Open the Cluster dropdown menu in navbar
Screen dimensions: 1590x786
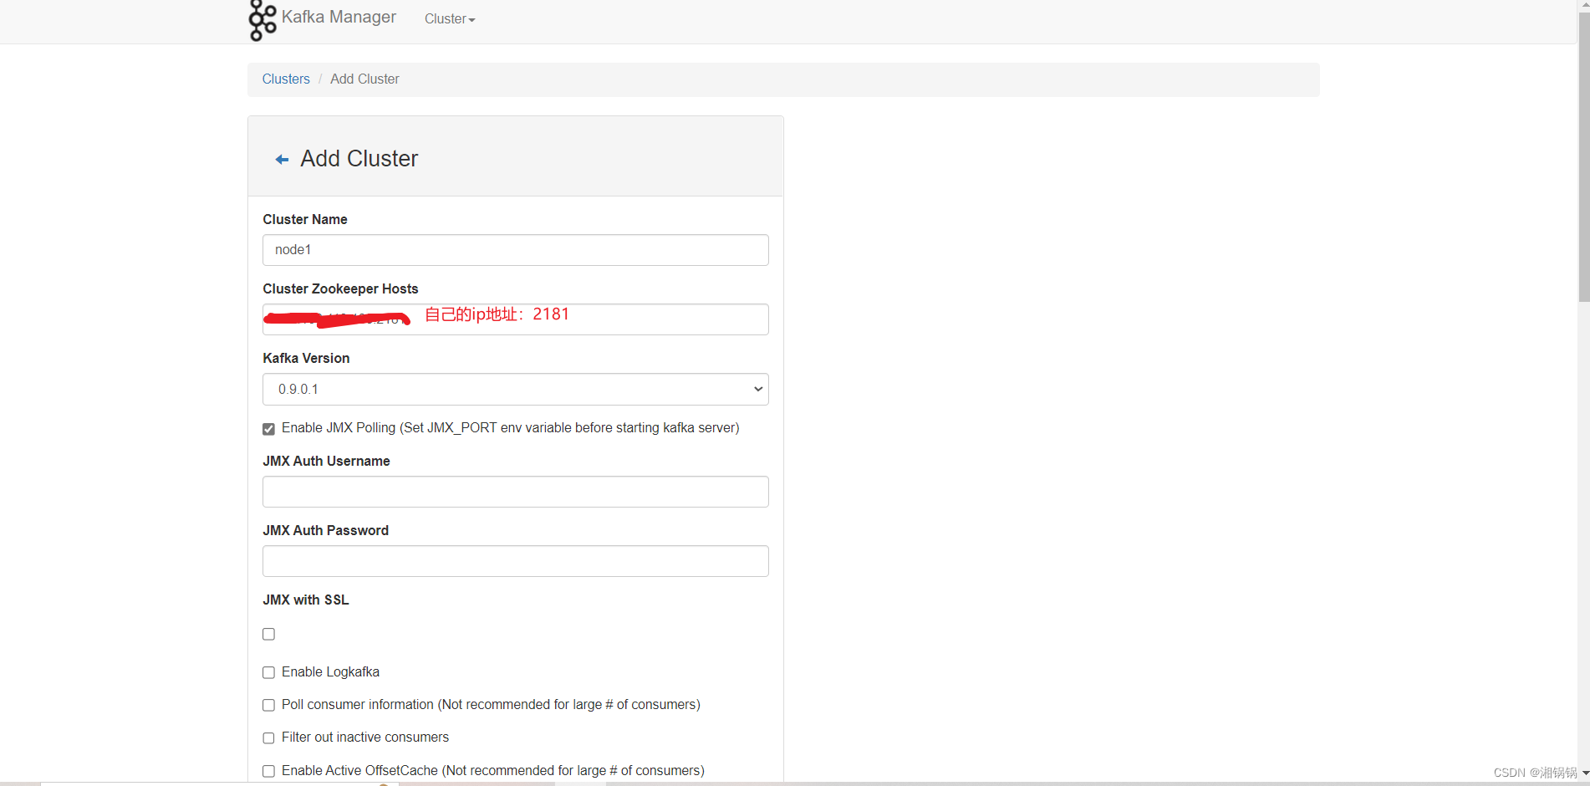pos(450,19)
